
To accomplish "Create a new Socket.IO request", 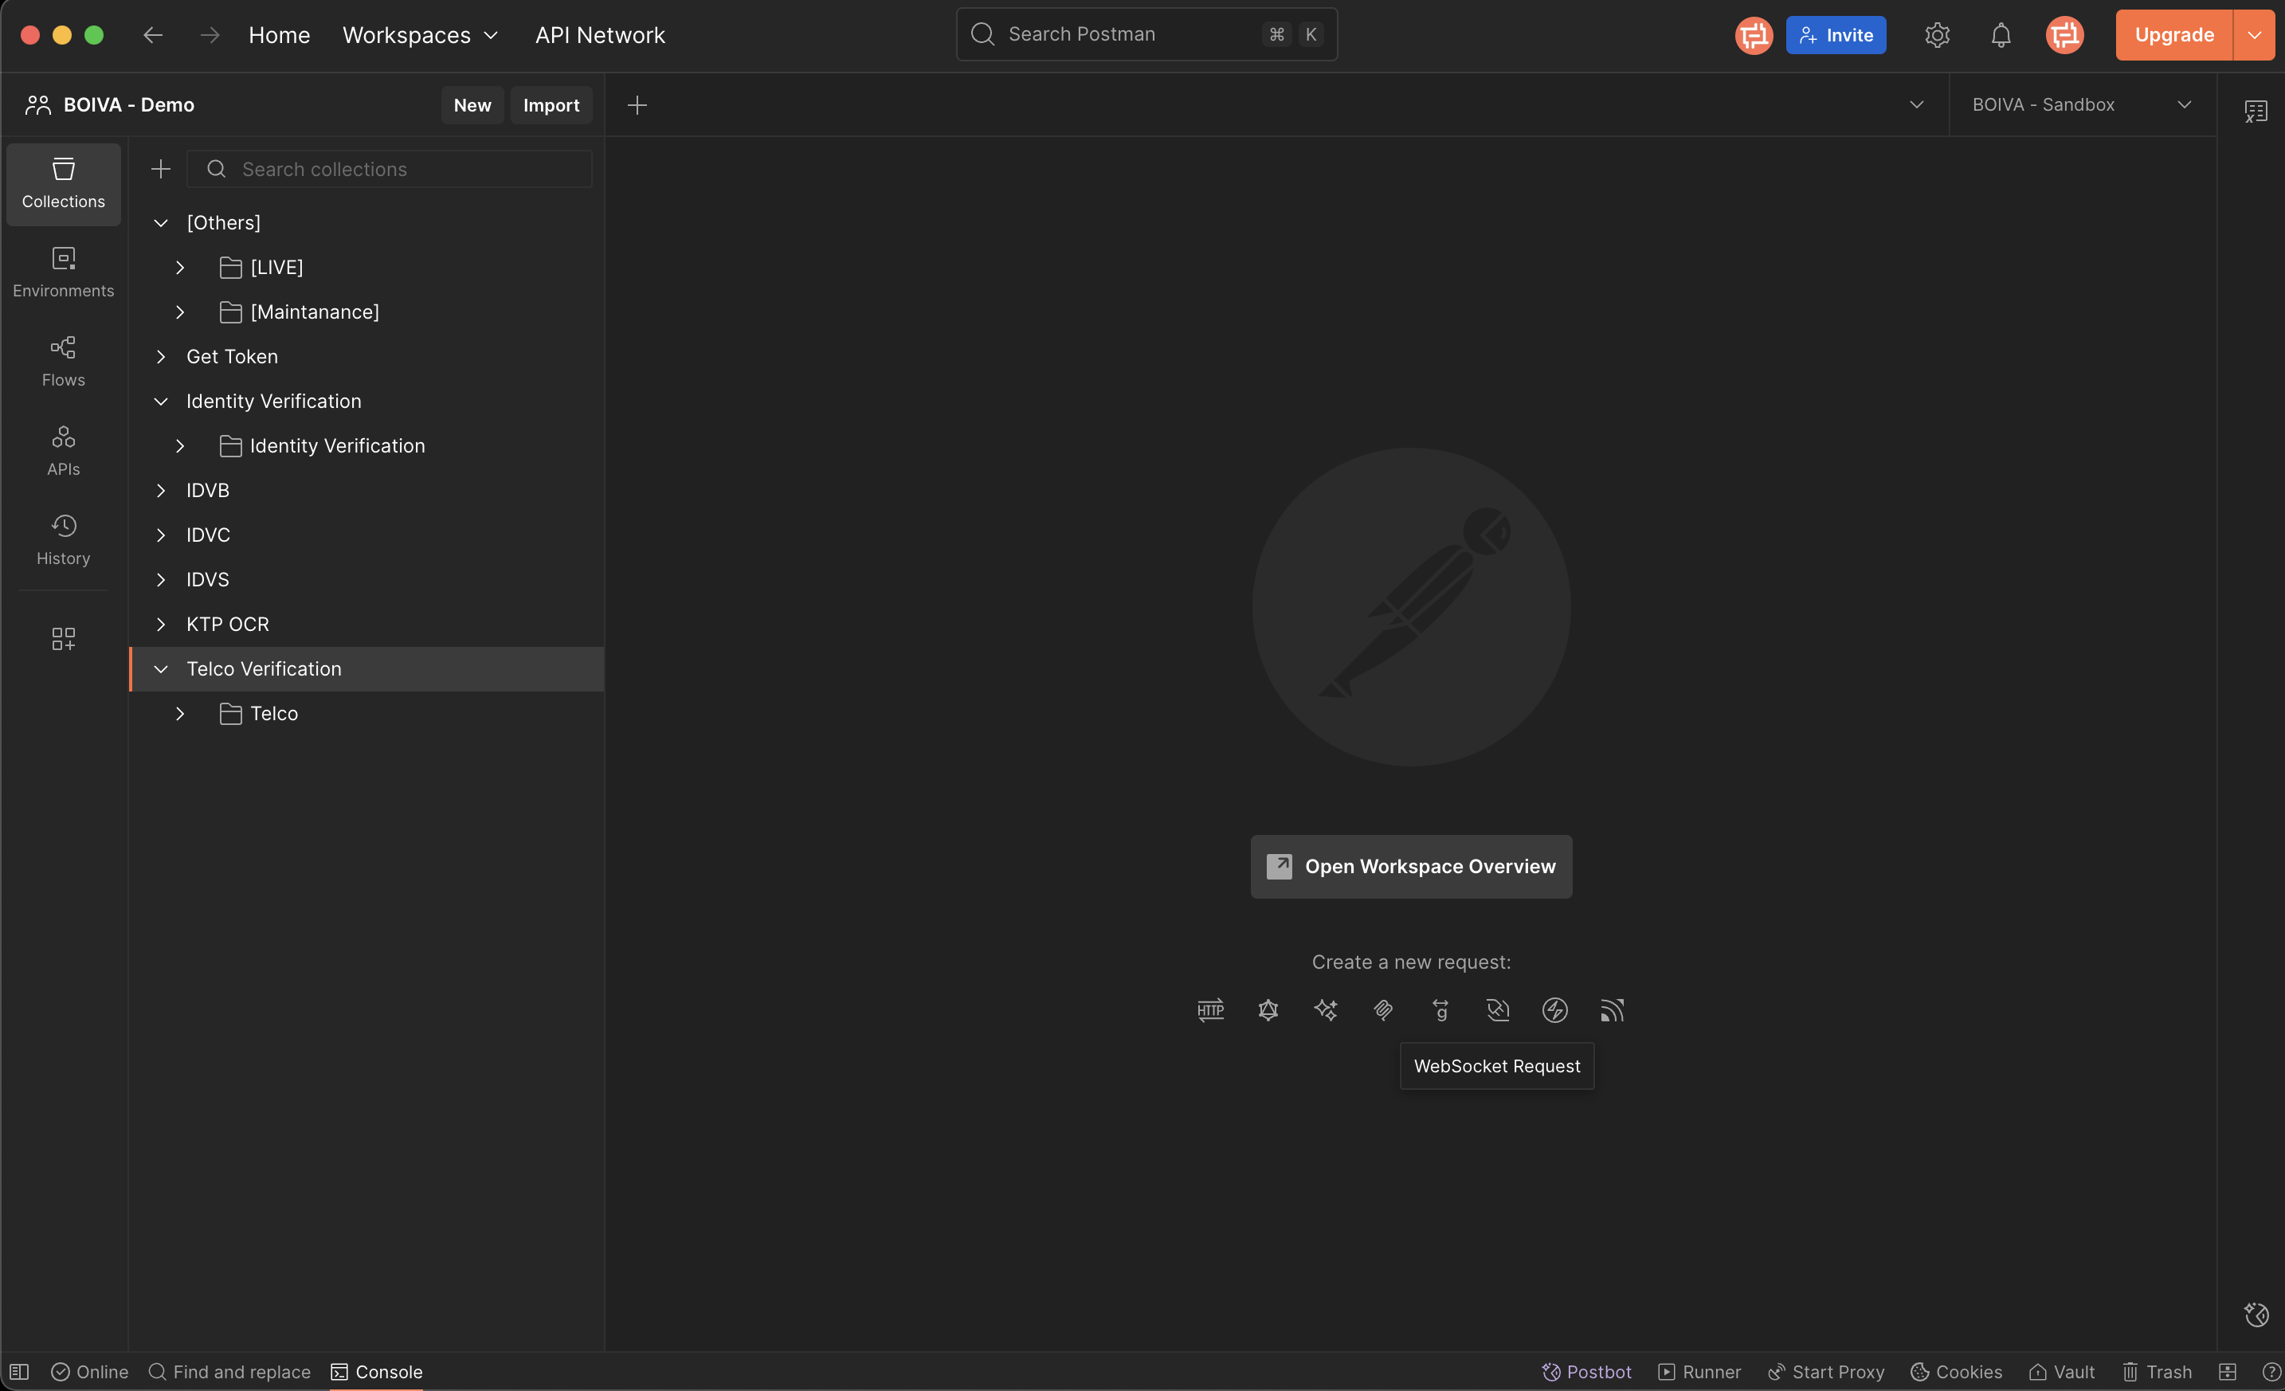I will (1554, 1010).
